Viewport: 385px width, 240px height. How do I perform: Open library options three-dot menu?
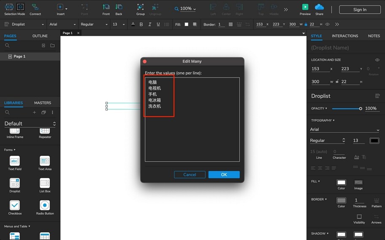(52, 112)
